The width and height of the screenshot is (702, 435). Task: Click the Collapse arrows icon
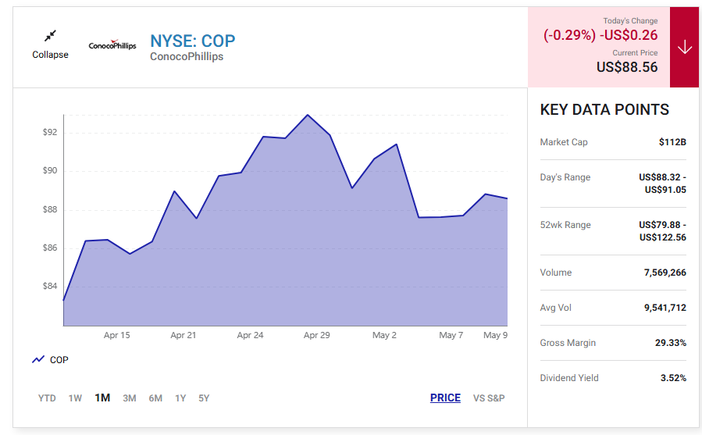(50, 35)
